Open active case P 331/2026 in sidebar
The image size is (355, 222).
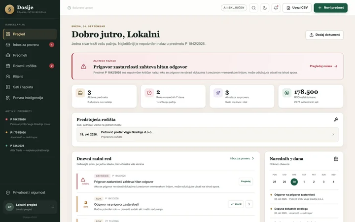[x=30, y=148]
